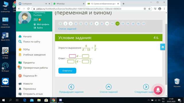This screenshot has width=184, height=103.
Task: Click the Ответить button
Action: (x=67, y=71)
